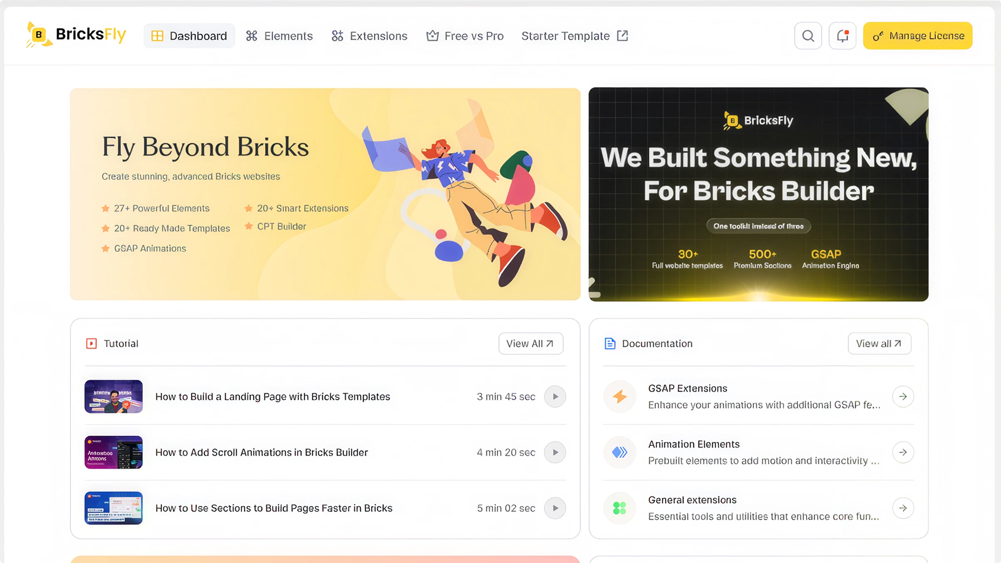Click the 3 min 45 sec duration
Screen dimensions: 1001x563
[x=506, y=397]
